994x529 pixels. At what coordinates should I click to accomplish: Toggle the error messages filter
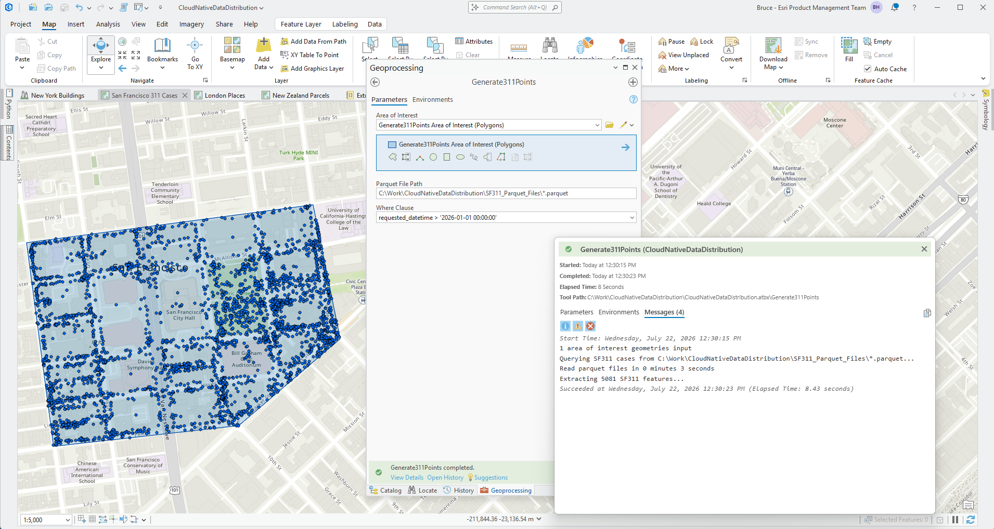pyautogui.click(x=590, y=326)
